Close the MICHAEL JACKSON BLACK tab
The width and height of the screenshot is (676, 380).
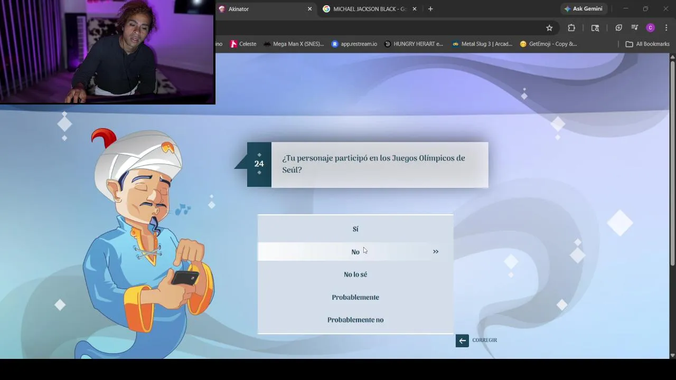[x=414, y=9]
